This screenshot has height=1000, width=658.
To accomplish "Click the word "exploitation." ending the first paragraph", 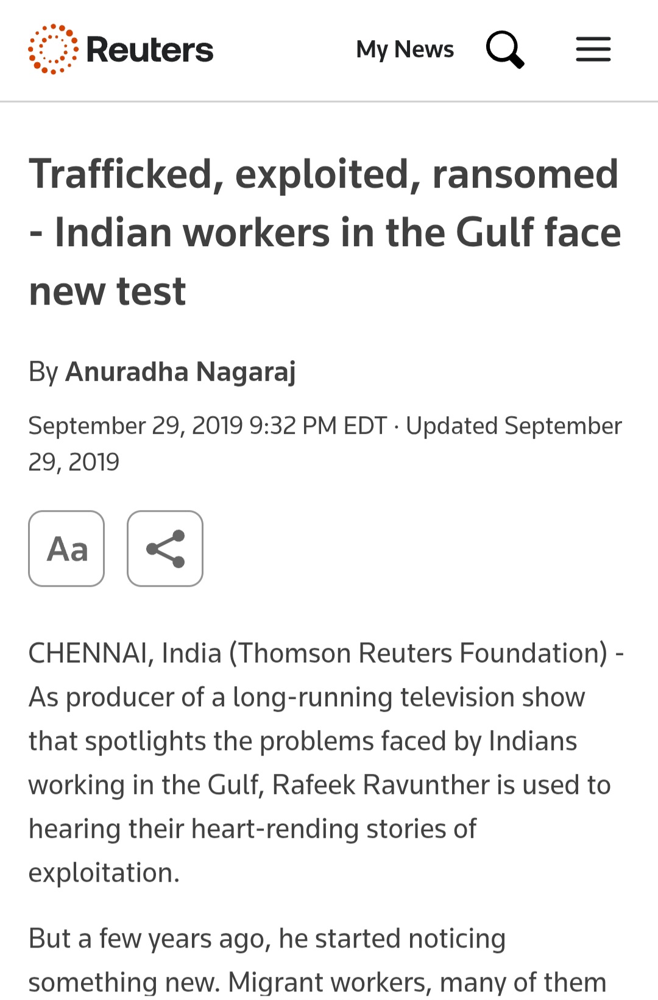I will [104, 873].
